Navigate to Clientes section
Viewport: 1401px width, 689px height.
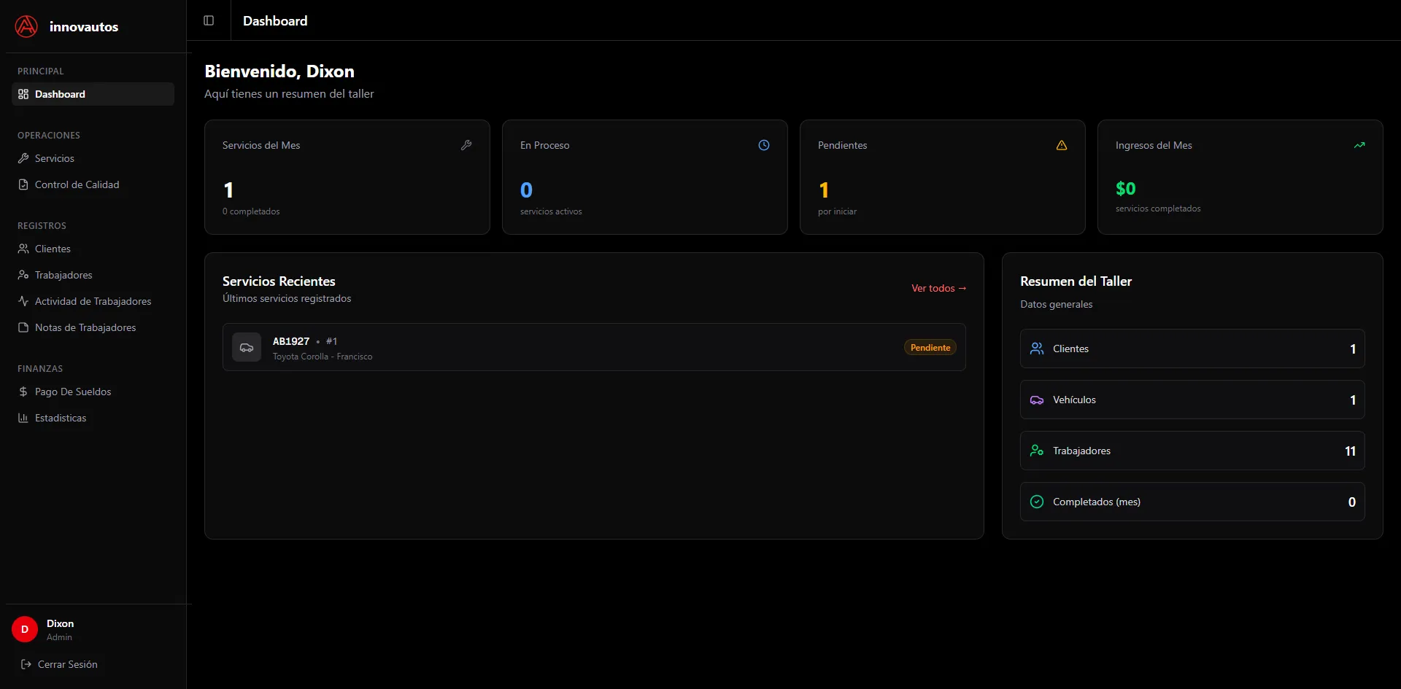pos(53,249)
